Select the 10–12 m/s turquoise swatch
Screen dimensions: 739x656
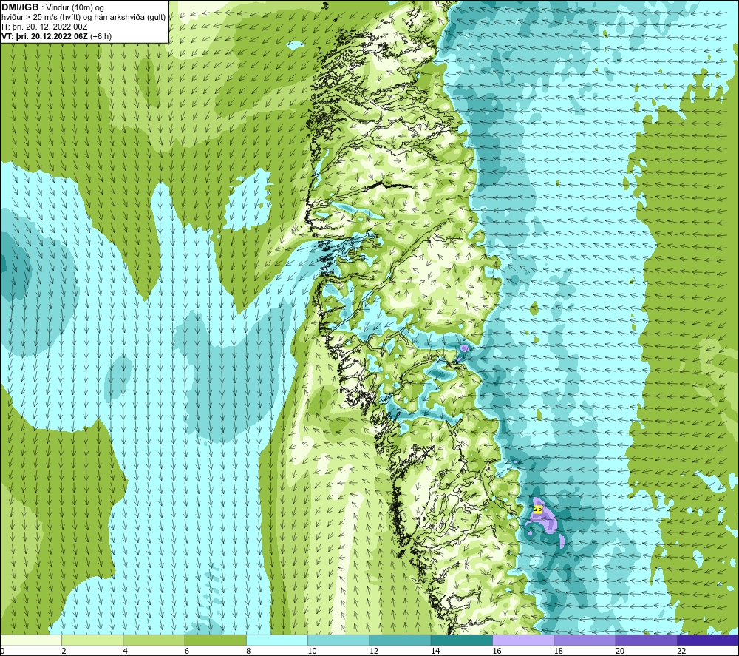pos(338,640)
